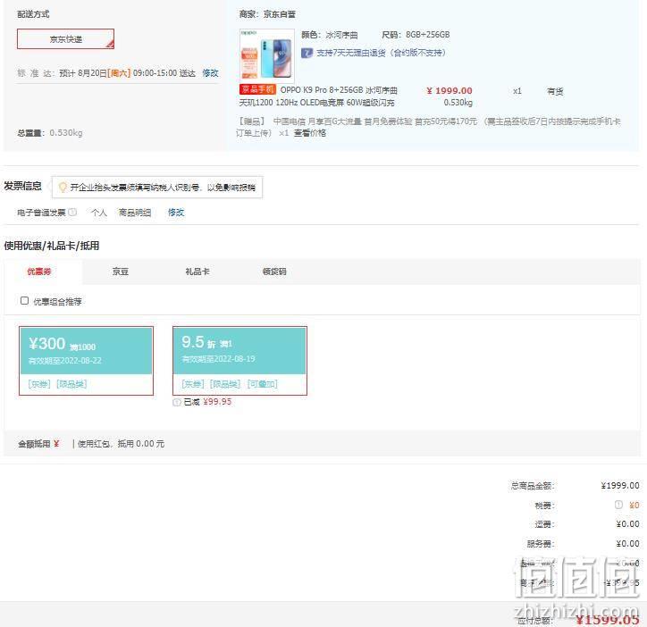This screenshot has height=627, width=647.
Task: Click the 运费 ¥0.00 value
Action: (x=627, y=524)
